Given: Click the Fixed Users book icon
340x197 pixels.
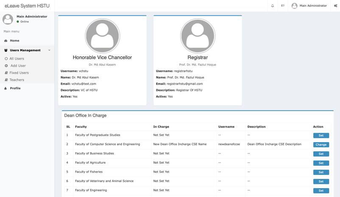Looking at the screenshot, I should click(6, 73).
